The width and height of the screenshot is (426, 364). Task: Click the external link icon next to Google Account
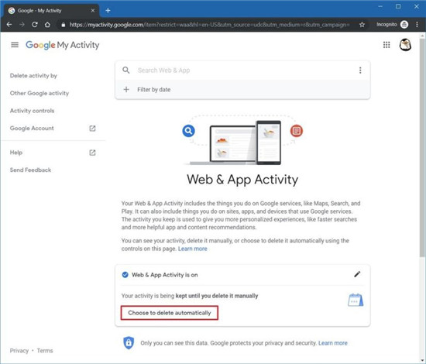pos(92,129)
